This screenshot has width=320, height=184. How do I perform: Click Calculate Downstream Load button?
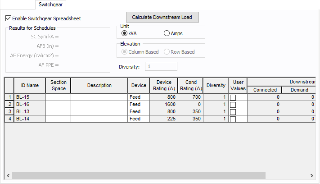coord(162,17)
